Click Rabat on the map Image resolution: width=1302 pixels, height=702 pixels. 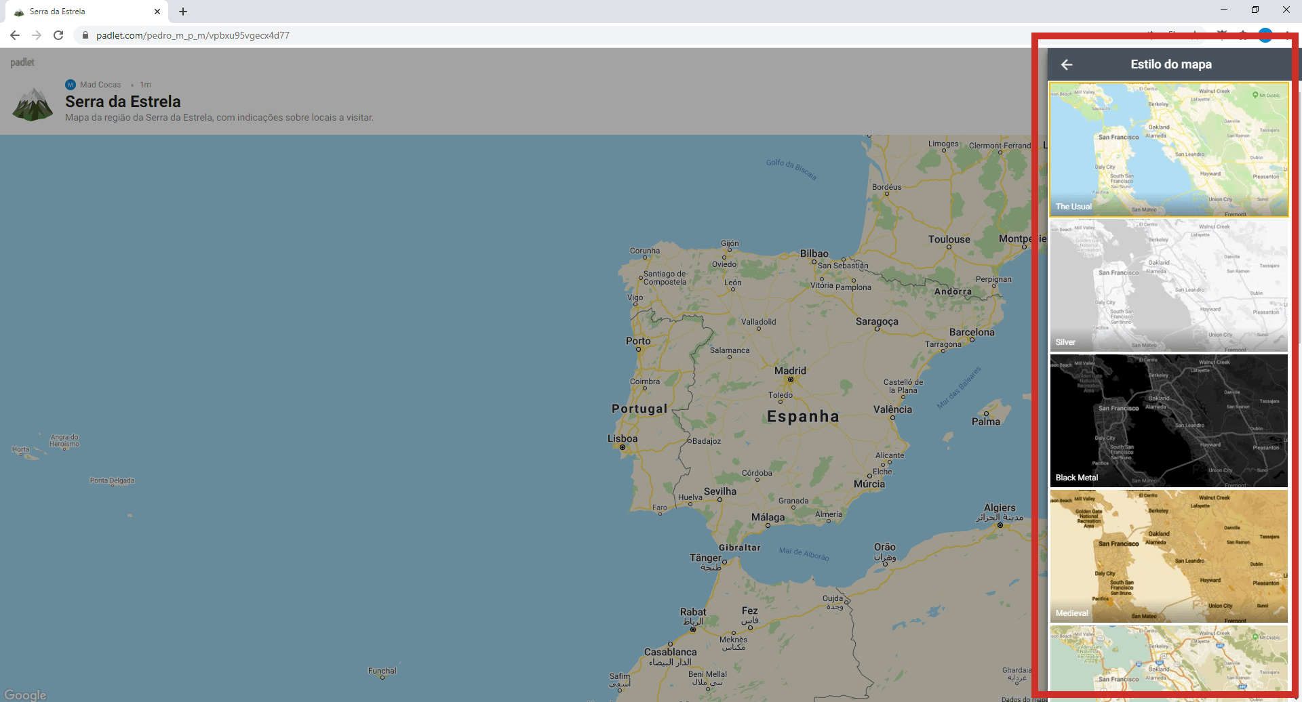click(x=693, y=612)
